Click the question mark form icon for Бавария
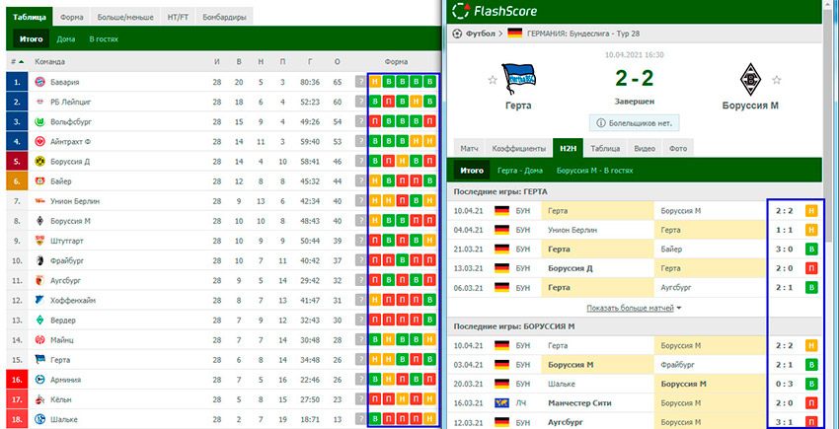The height and width of the screenshot is (429, 839). click(x=360, y=83)
